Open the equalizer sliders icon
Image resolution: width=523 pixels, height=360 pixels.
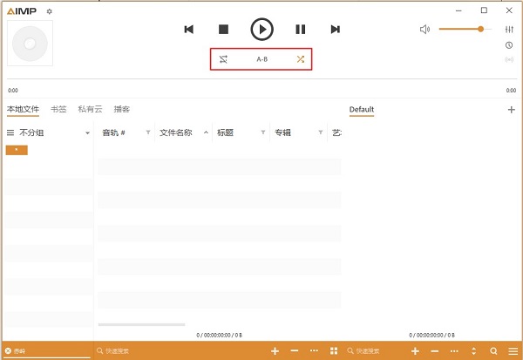click(x=509, y=30)
